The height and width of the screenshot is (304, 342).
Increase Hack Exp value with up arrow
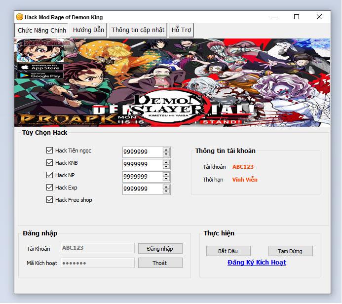166,187
